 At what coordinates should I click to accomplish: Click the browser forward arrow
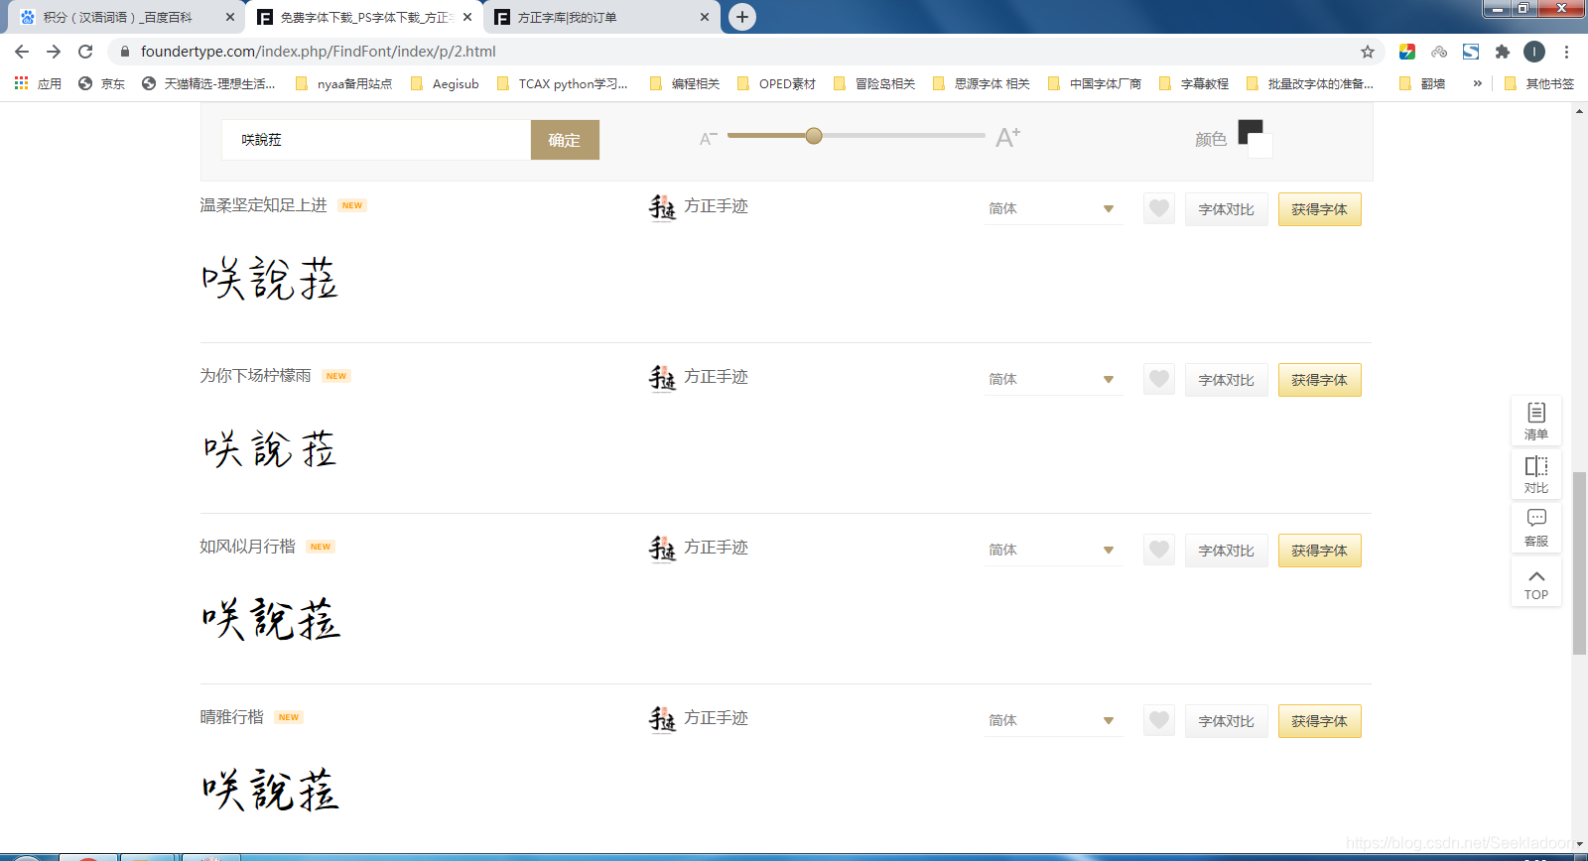point(54,52)
